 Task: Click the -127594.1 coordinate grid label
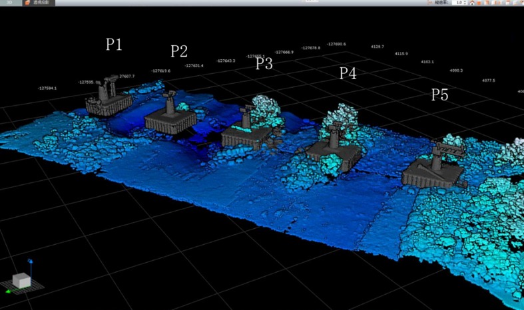47,88
